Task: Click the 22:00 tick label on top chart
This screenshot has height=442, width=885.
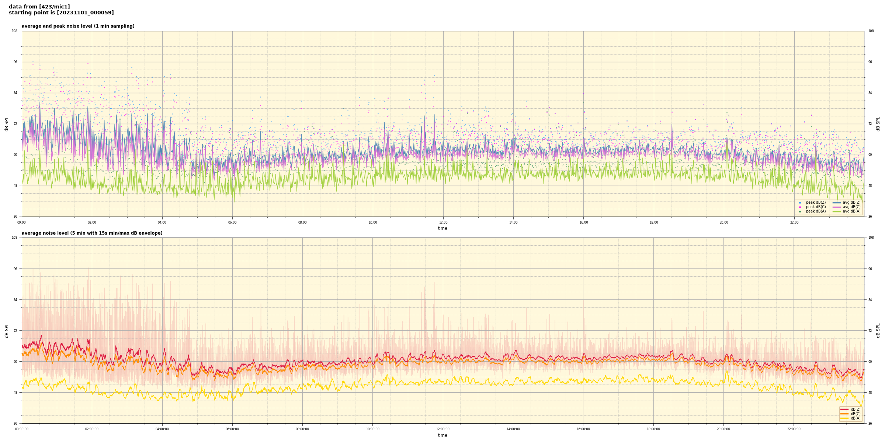Action: [x=794, y=222]
